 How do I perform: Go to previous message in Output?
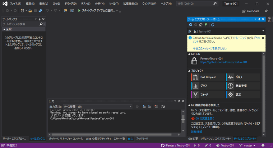pyautogui.click(x=144, y=107)
